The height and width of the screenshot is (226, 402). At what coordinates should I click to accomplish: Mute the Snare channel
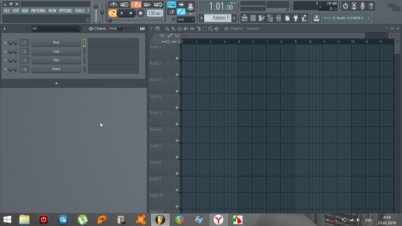tap(5, 69)
